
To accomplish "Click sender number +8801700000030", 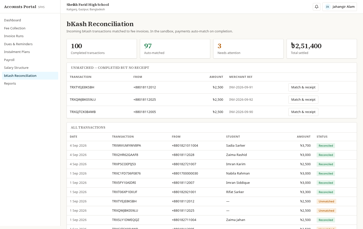I will 185,174.
